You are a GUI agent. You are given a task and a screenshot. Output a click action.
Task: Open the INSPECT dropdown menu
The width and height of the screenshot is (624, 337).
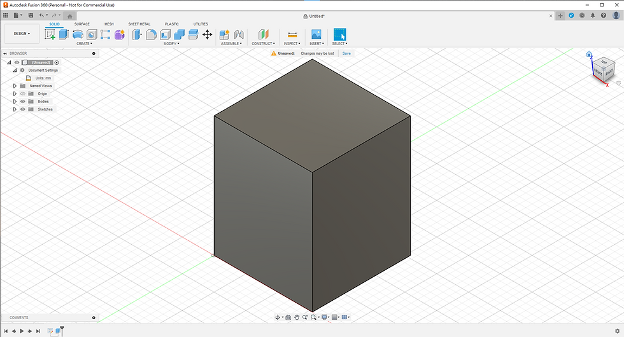click(292, 44)
